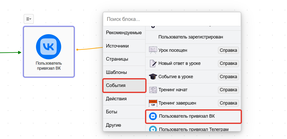This screenshot has height=139, width=287.
Task: Open Справка for 'Событие в уроке'
Action: (x=228, y=77)
